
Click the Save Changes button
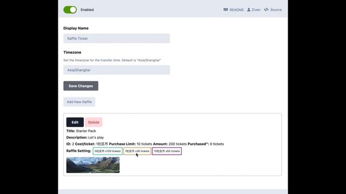tap(81, 86)
